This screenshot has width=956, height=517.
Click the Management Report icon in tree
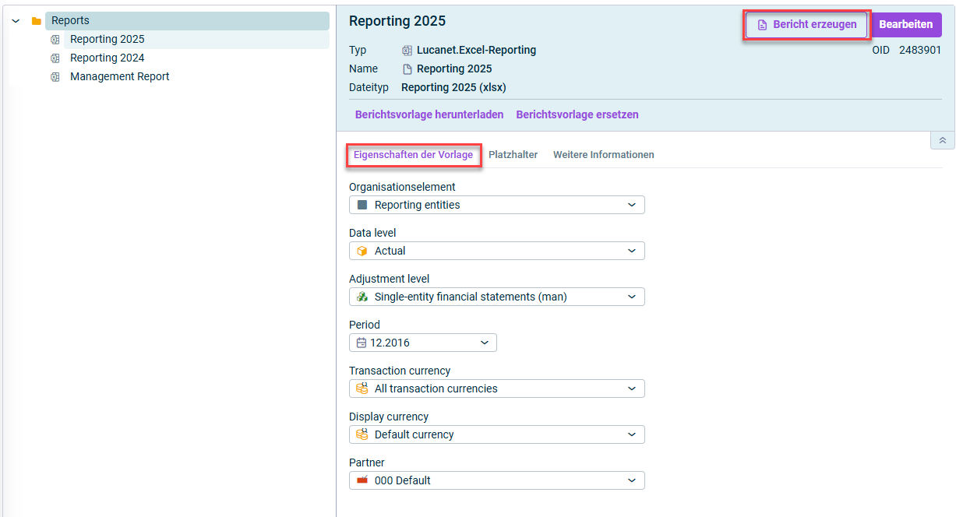[55, 77]
